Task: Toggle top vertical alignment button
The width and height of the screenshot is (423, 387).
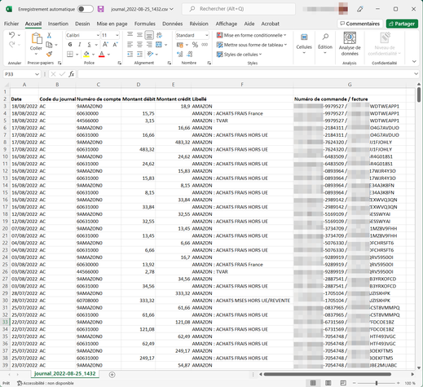Action: coord(130,35)
